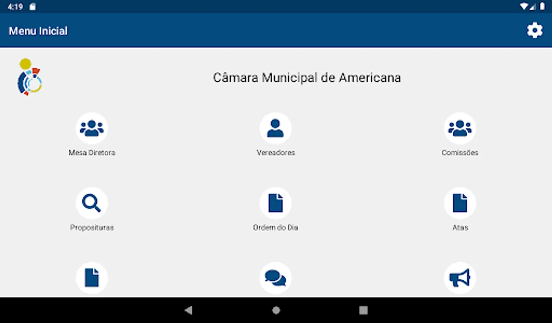Open the Vereadores person icon
This screenshot has height=323, width=552.
[276, 128]
